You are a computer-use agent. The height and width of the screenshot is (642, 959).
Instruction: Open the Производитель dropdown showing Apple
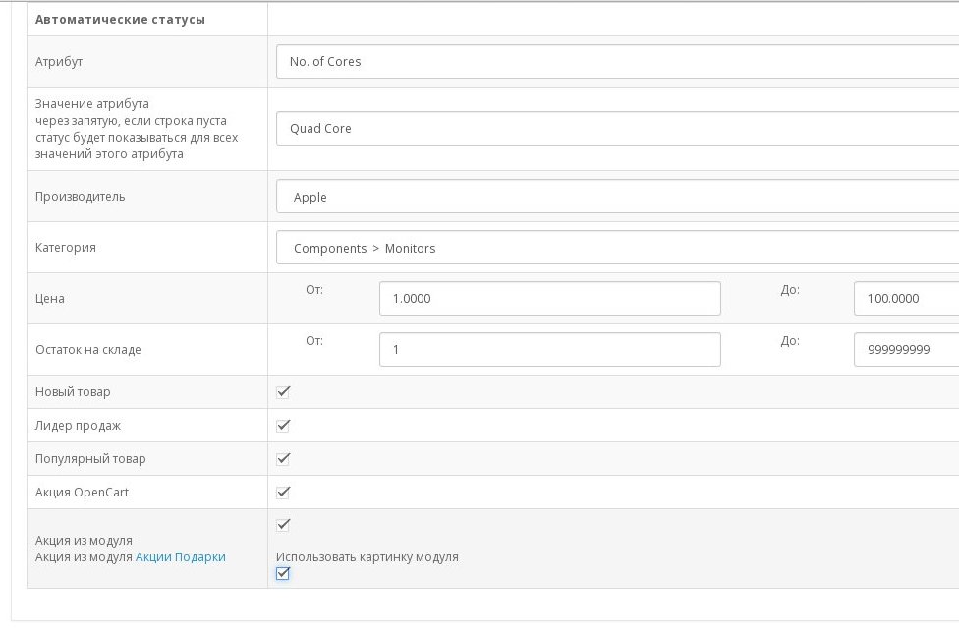[x=617, y=197]
